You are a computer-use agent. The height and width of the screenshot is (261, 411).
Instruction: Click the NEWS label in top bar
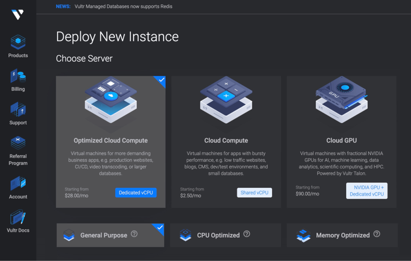63,6
